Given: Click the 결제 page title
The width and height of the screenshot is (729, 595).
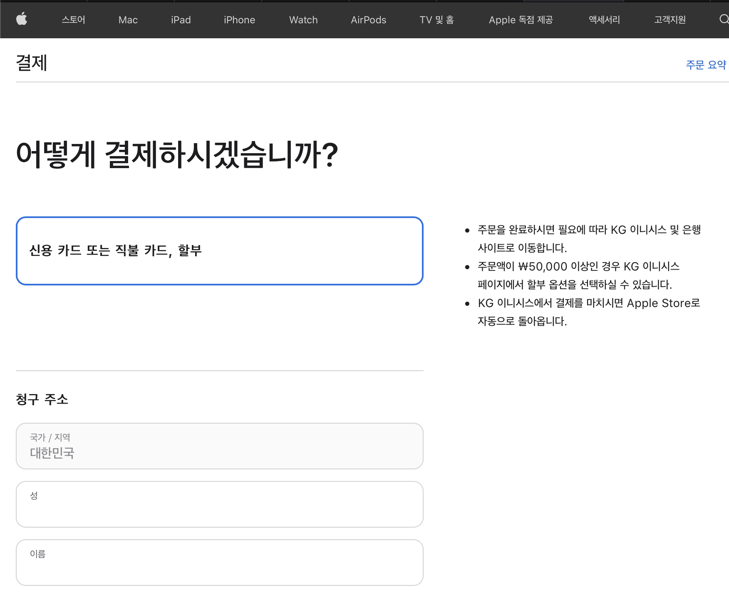Looking at the screenshot, I should 32,63.
